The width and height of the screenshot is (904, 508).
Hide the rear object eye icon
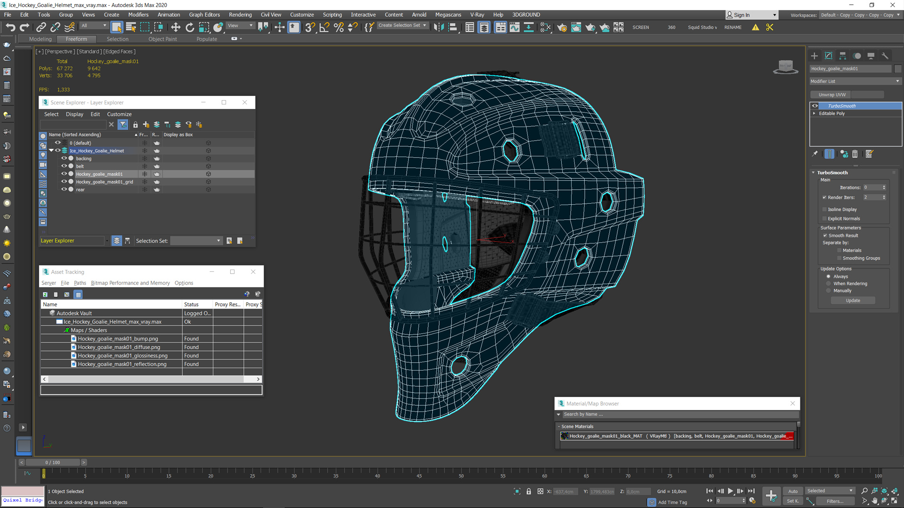64,190
